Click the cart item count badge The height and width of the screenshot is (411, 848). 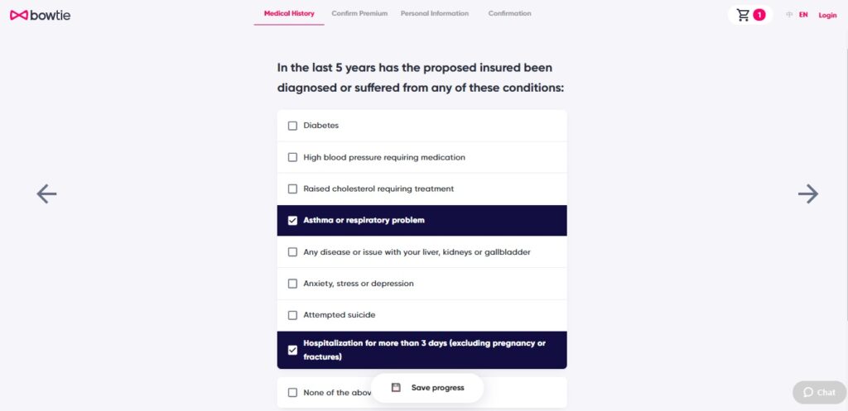coord(759,15)
